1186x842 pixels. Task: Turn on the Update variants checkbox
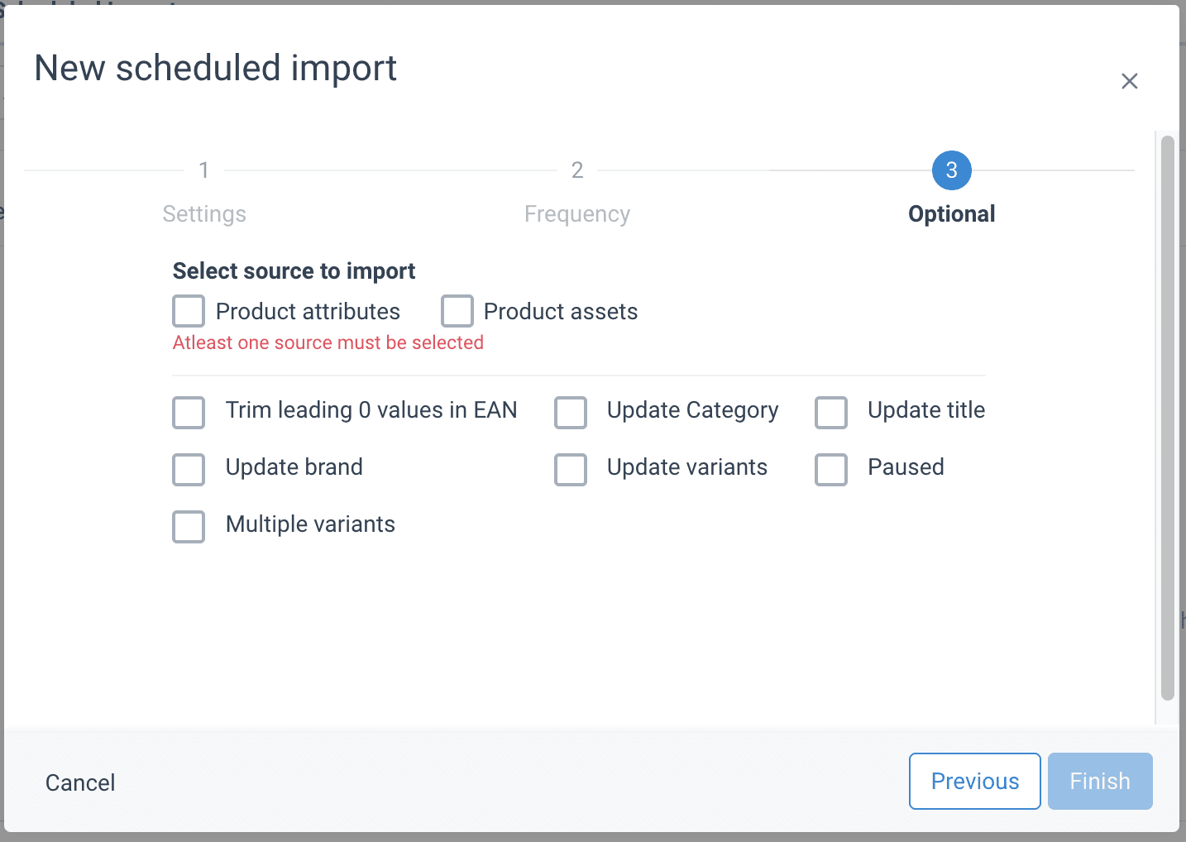[x=571, y=469]
